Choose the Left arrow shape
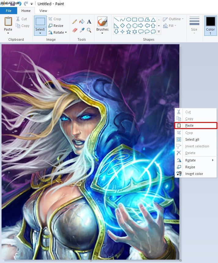Viewport: 218px width, 263px height. click(x=147, y=26)
